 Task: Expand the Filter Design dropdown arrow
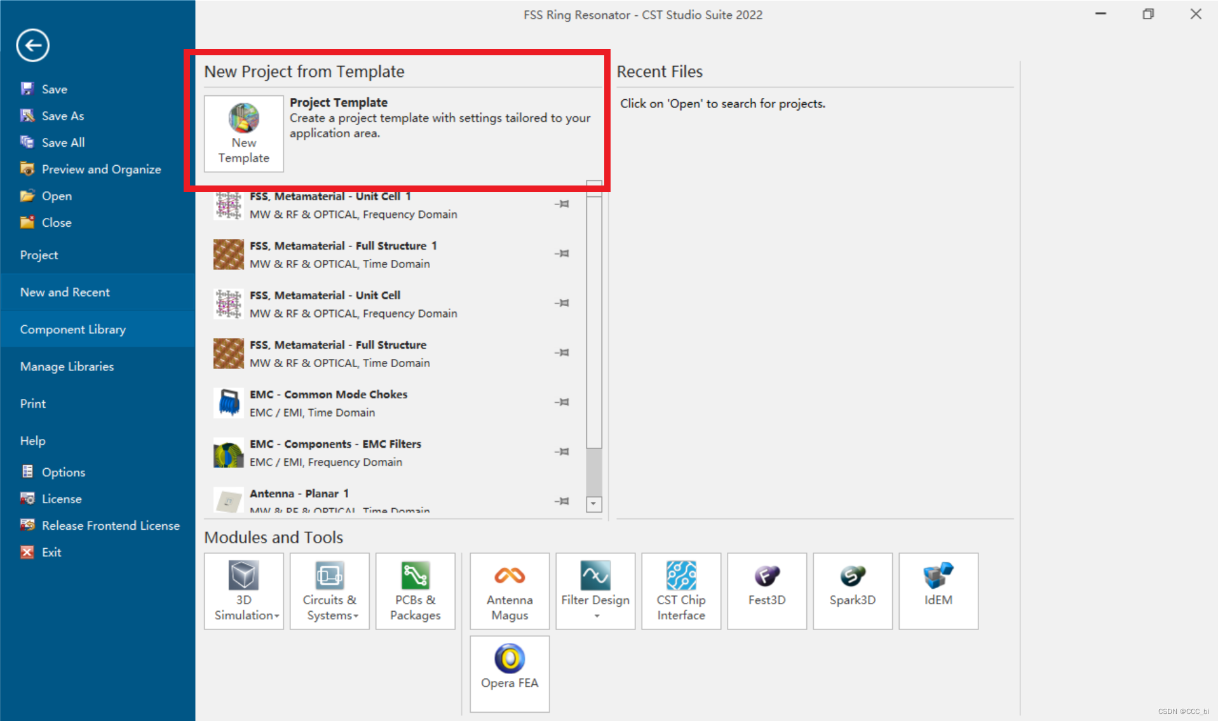(x=597, y=616)
